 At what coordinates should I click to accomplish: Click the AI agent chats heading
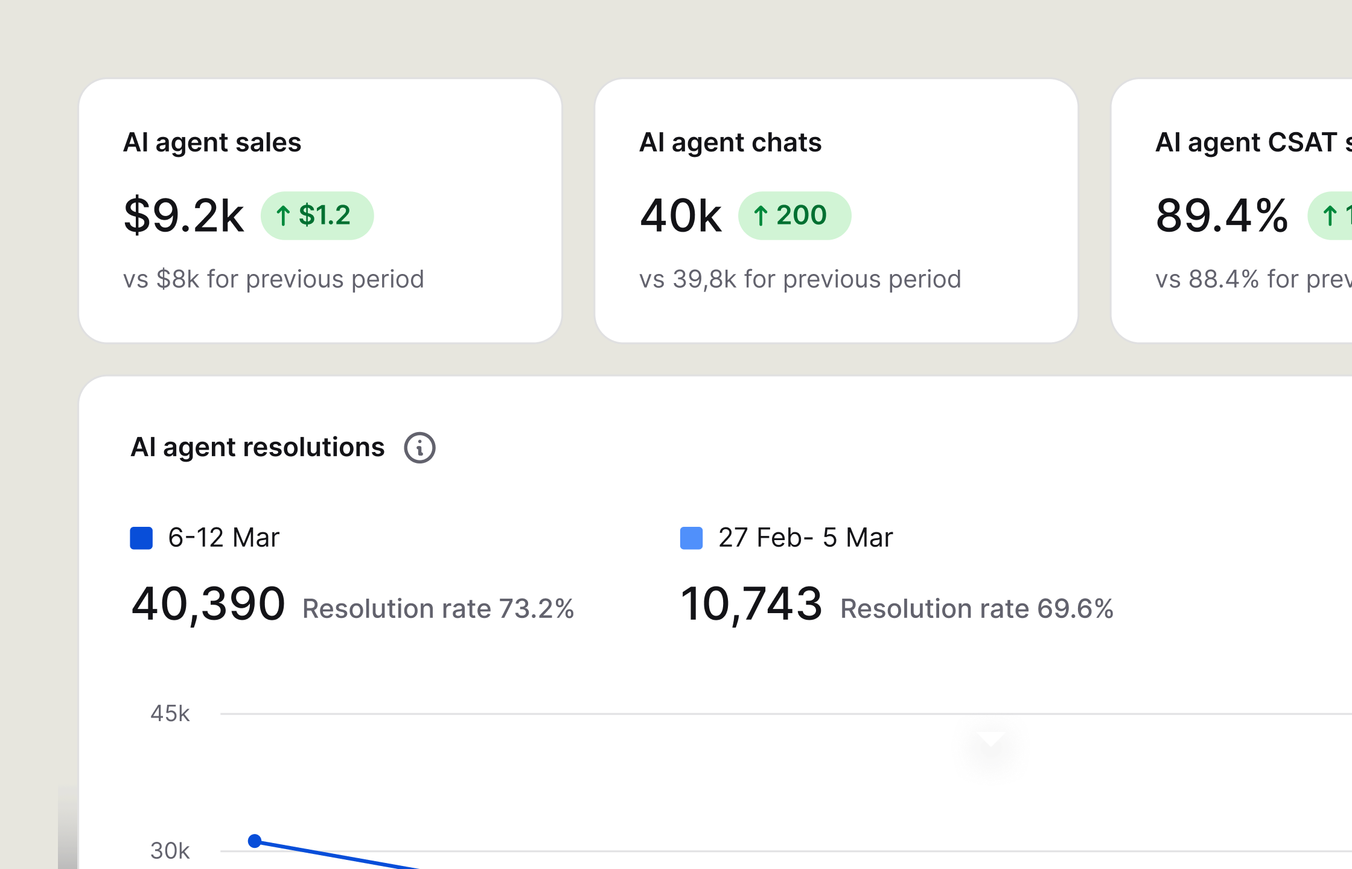point(730,142)
